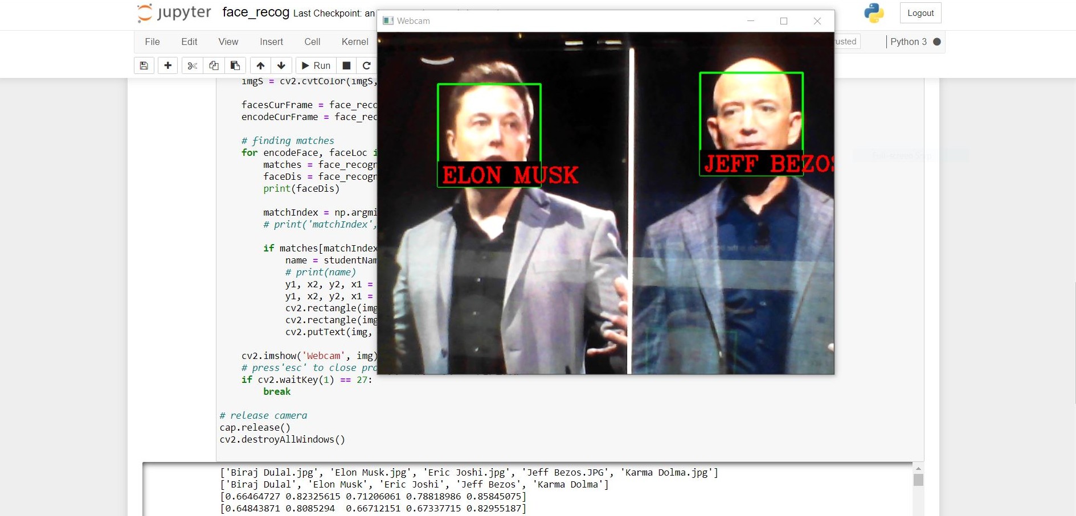1076x516 pixels.
Task: Click the '# release camera' comment
Action: coord(263,415)
